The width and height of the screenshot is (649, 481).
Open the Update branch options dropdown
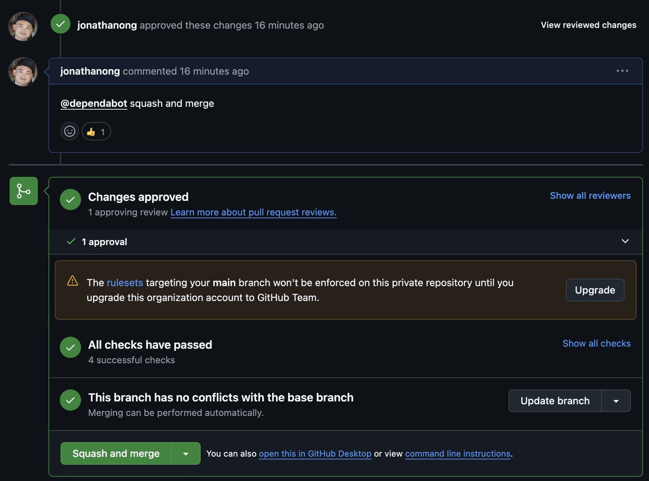pos(616,401)
